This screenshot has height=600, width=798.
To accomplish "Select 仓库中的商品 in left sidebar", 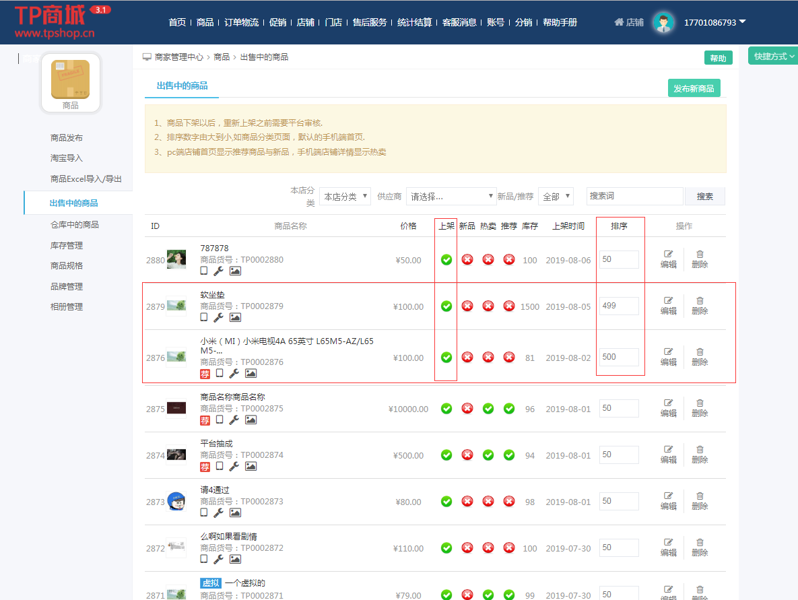I will [x=75, y=224].
